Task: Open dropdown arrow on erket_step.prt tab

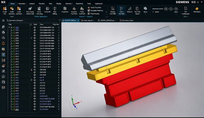Action: (94, 21)
